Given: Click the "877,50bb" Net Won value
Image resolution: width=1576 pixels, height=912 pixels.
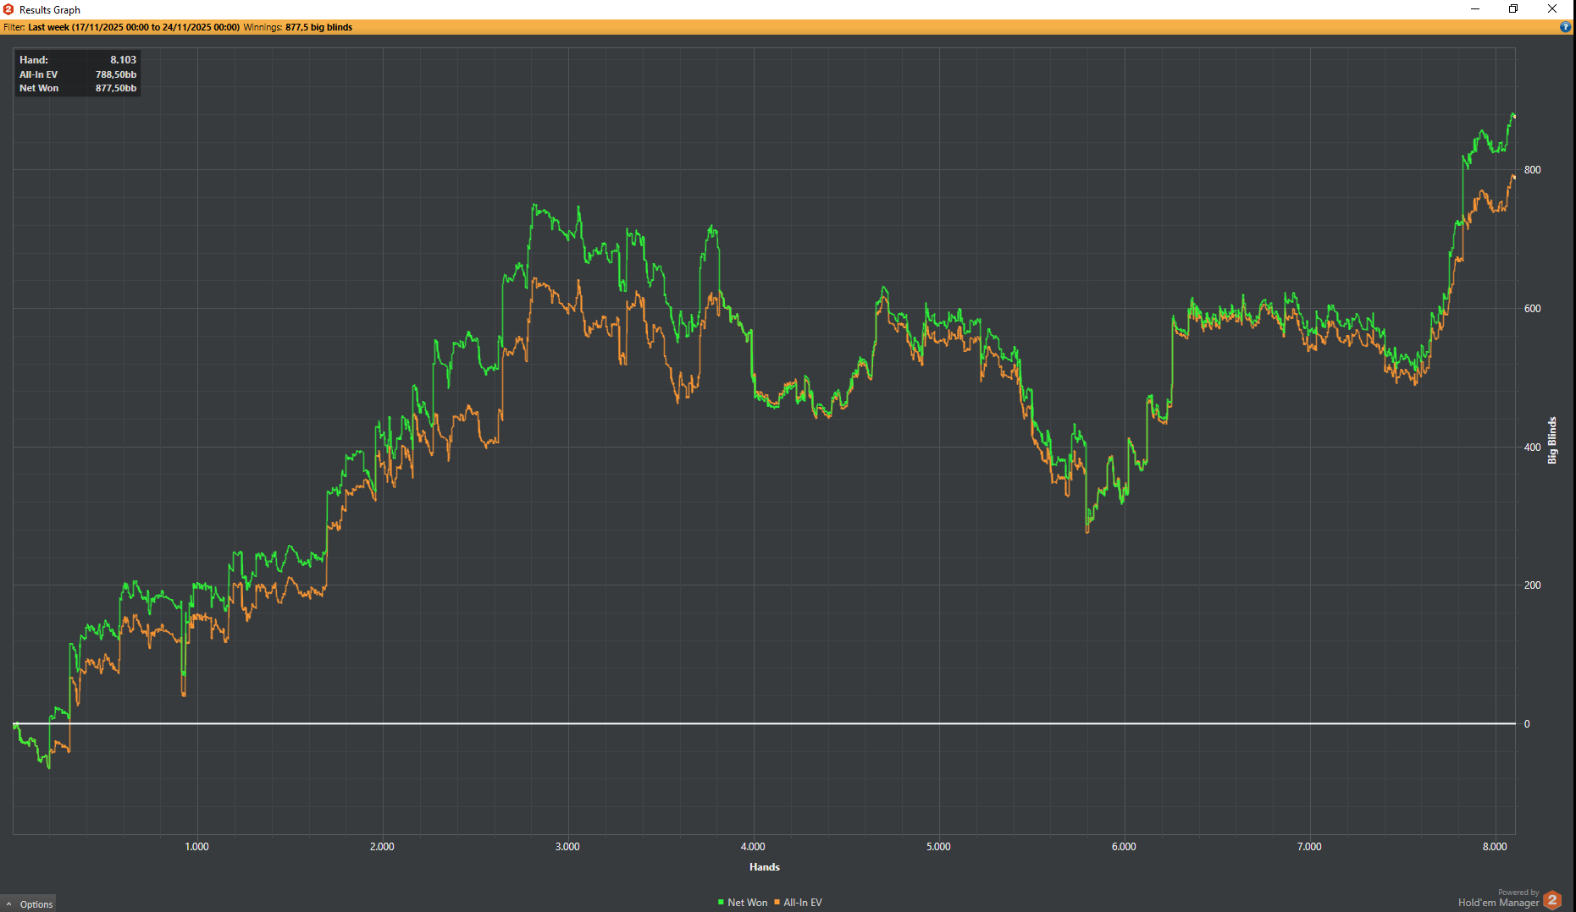Looking at the screenshot, I should (x=116, y=88).
